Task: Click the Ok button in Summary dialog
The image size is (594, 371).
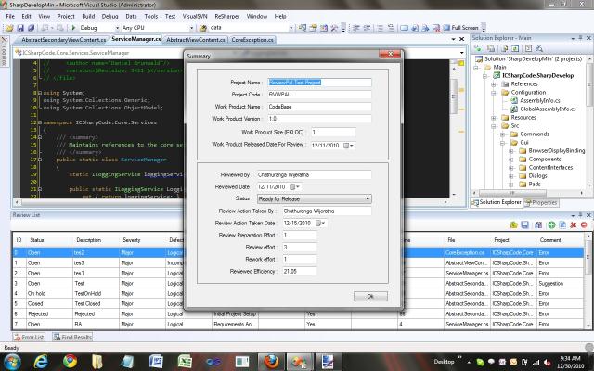Action: coord(369,296)
